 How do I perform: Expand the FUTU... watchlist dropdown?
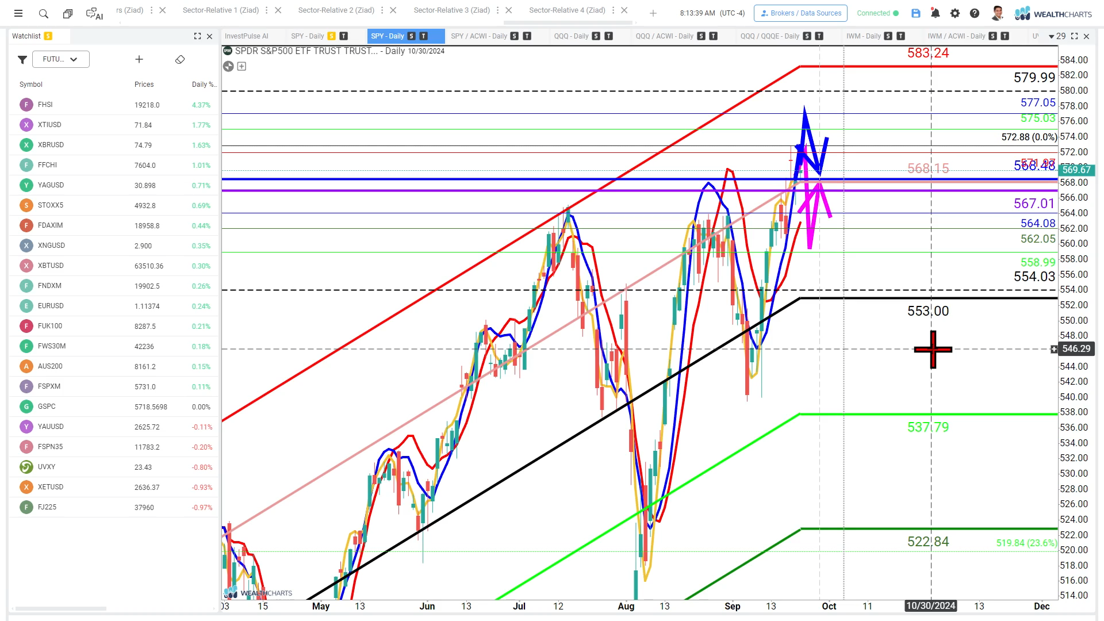pyautogui.click(x=61, y=59)
